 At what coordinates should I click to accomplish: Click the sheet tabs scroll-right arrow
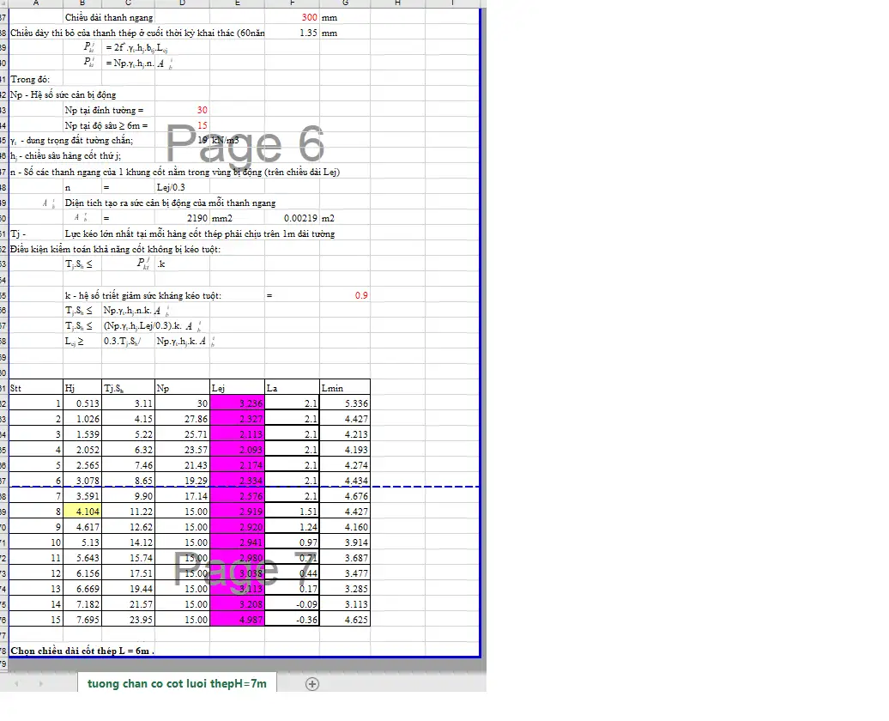[39, 684]
